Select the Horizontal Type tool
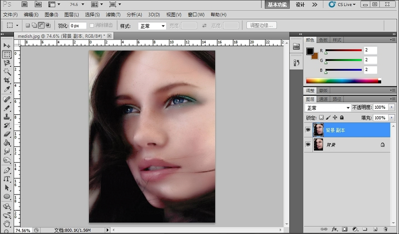Screen dimensions: 399x234 tap(7, 179)
